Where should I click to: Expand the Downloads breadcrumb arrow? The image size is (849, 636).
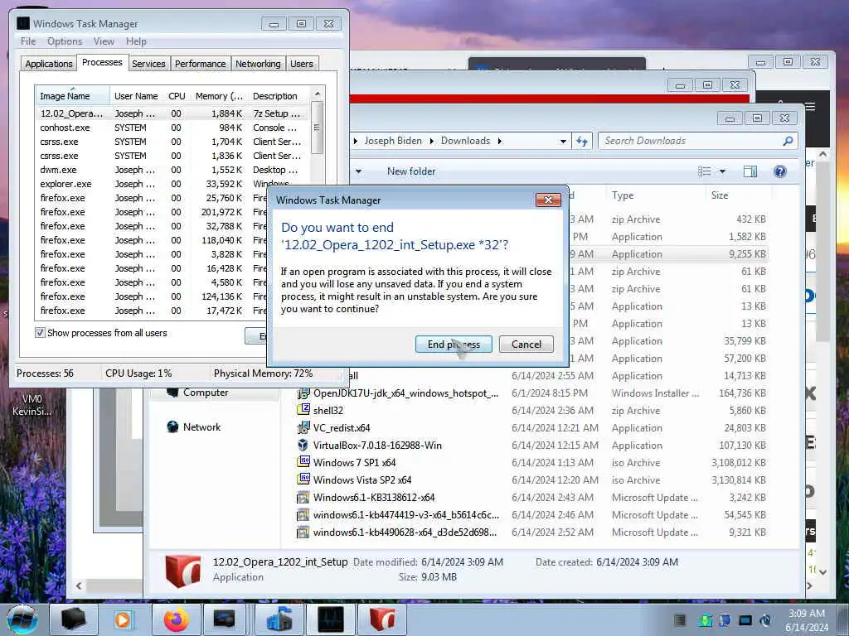pyautogui.click(x=499, y=141)
